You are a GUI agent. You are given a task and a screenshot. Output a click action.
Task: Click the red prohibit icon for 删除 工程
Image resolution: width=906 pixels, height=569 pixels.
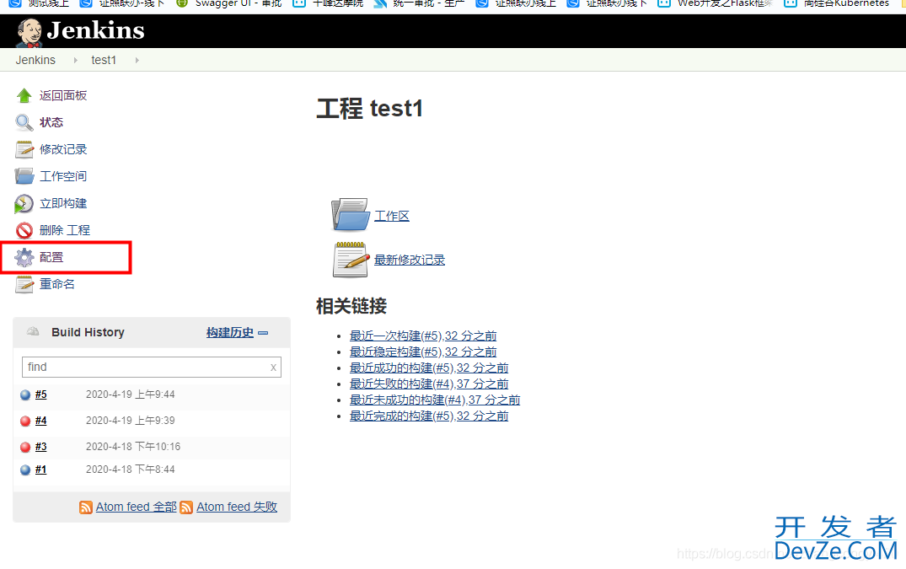coord(24,230)
